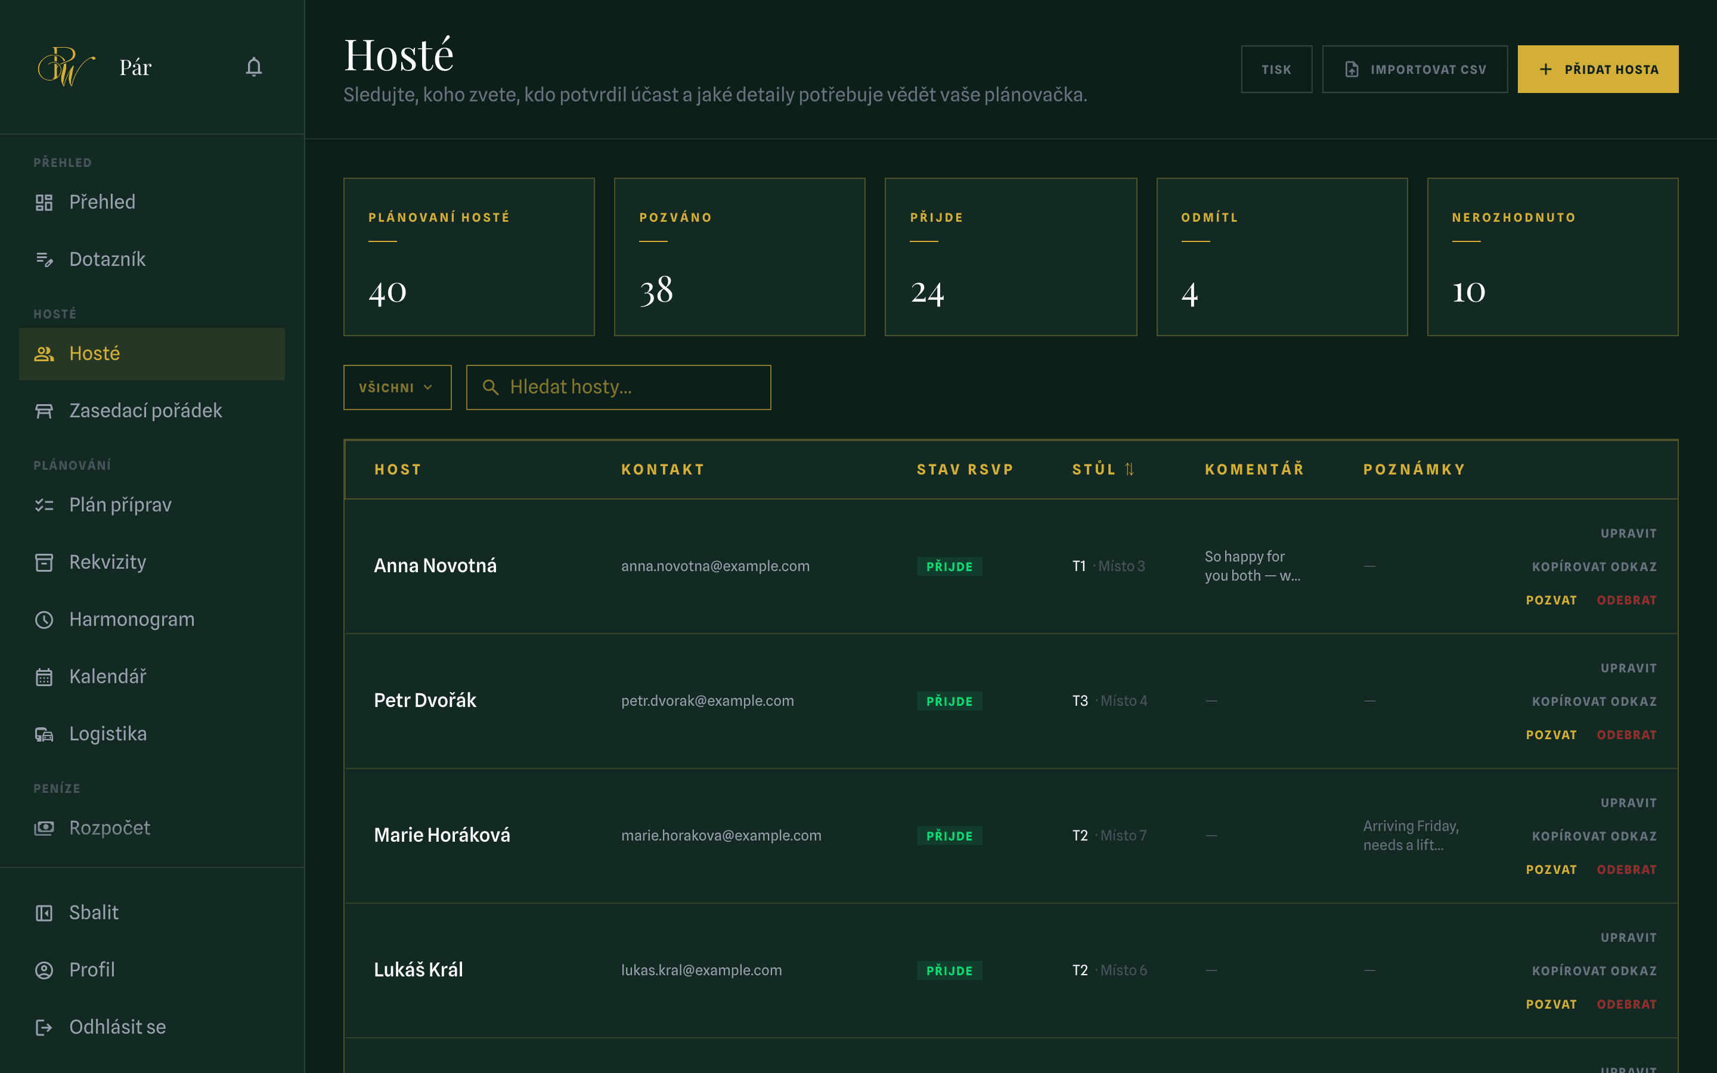Screen dimensions: 1717x1073
Task: Click the Plán příprav checklist icon
Action: (44, 506)
